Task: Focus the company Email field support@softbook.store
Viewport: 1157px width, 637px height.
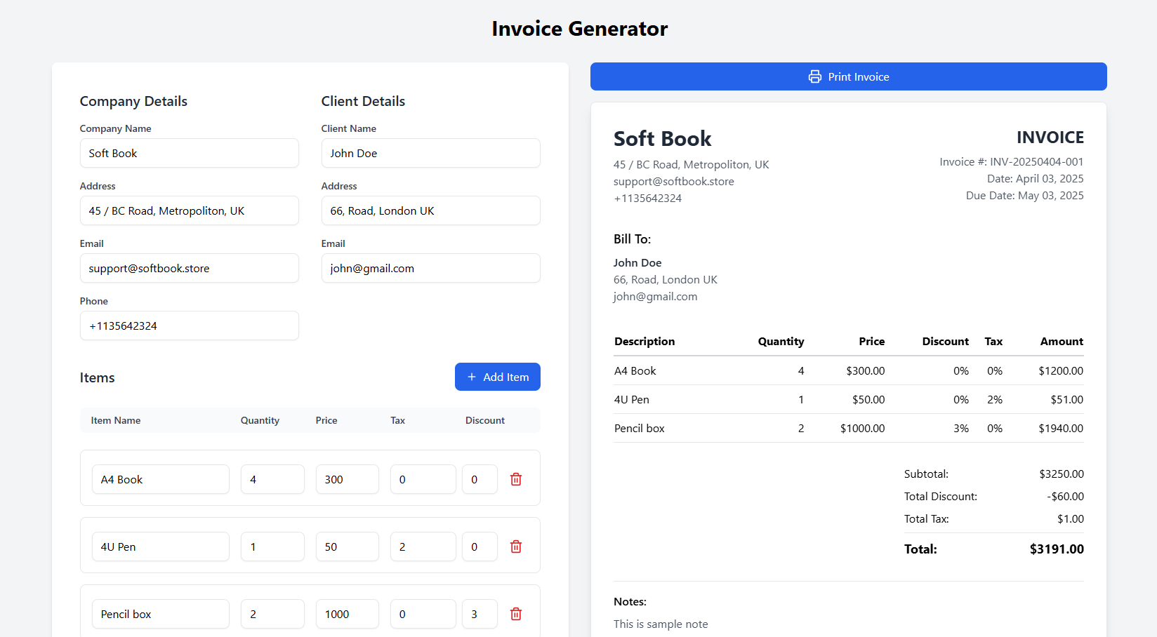Action: pyautogui.click(x=189, y=268)
